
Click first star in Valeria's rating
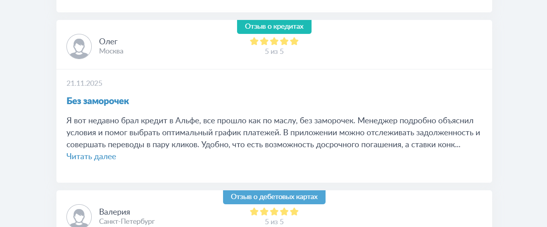coord(254,211)
